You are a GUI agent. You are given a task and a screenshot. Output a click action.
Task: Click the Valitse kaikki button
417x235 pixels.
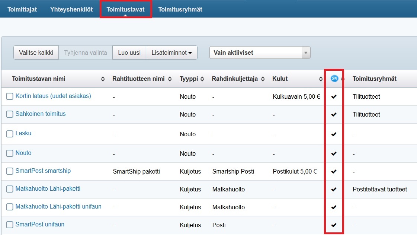[x=36, y=53]
